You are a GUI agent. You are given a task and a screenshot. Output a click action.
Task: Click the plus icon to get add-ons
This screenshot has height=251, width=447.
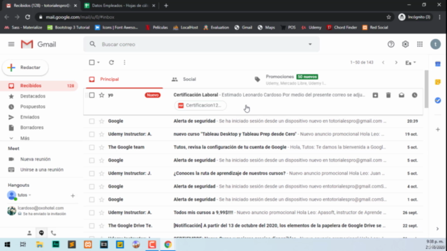(x=438, y=130)
